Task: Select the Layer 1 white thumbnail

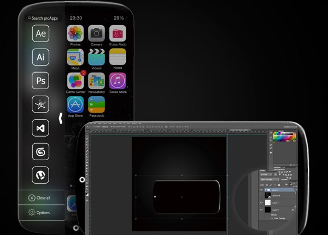Action: coord(268,203)
